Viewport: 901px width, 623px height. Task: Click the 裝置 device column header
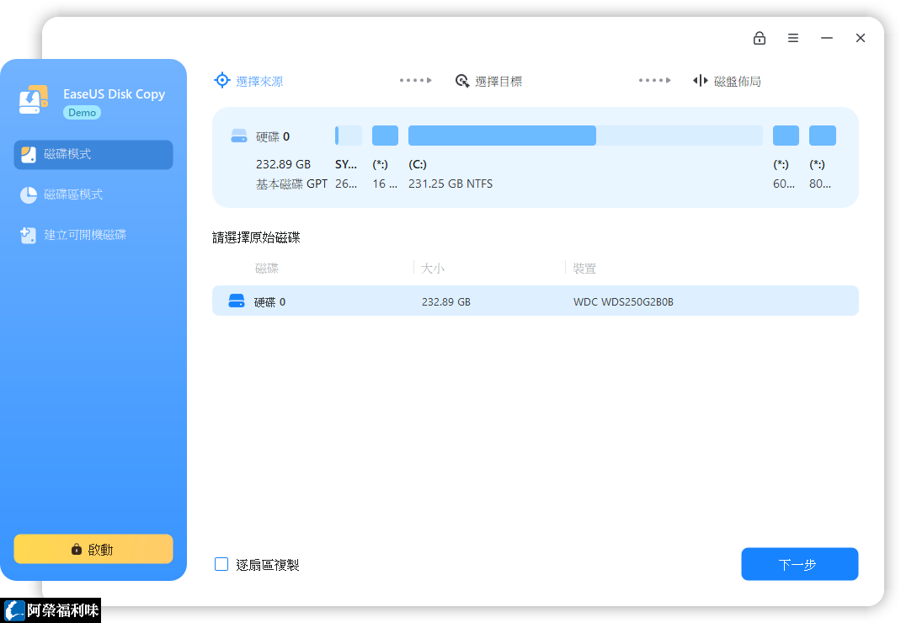(584, 269)
